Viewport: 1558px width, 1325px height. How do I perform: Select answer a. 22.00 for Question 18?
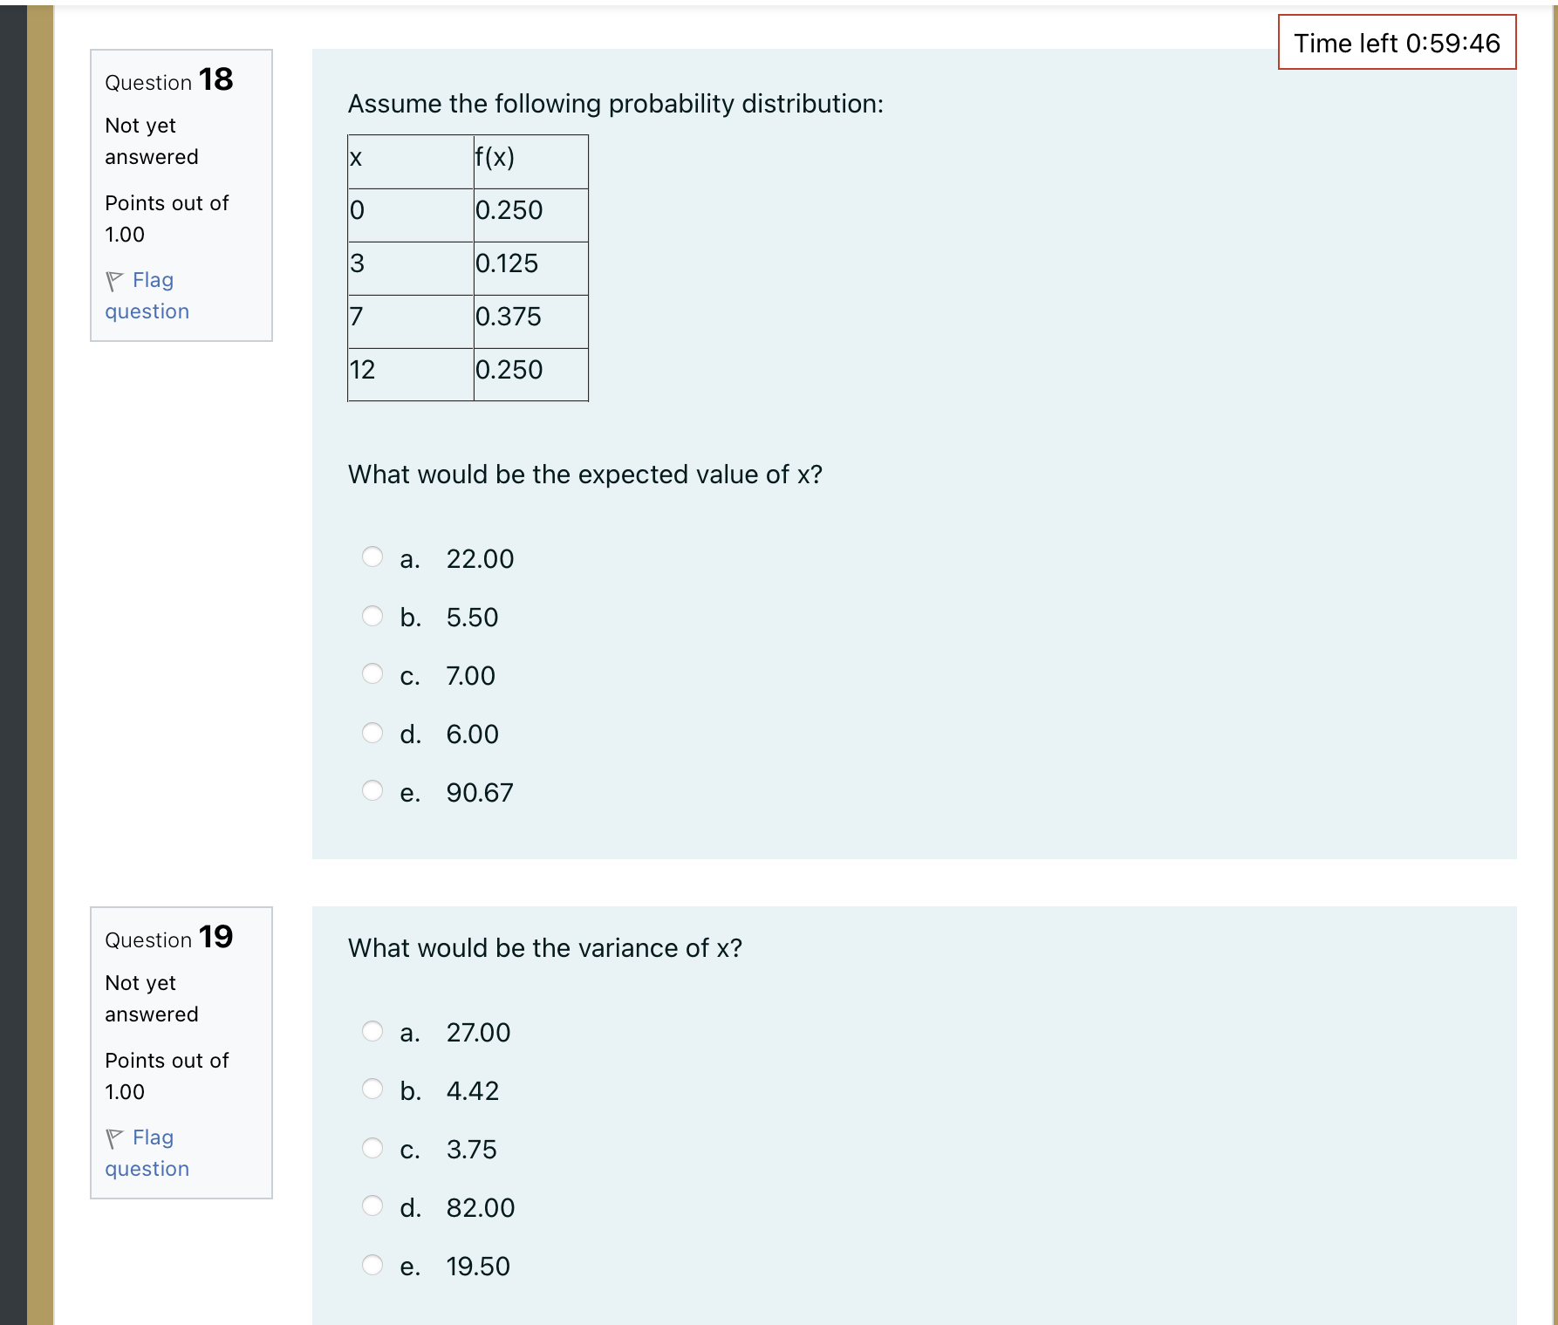click(372, 557)
